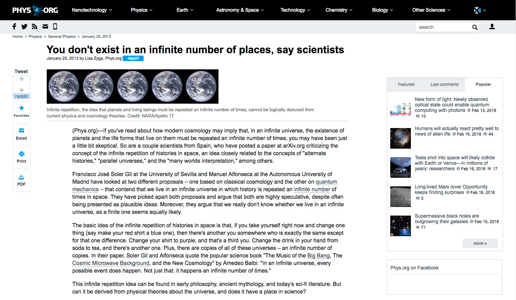
Task: Switch to the Last comments tab
Action: click(445, 84)
